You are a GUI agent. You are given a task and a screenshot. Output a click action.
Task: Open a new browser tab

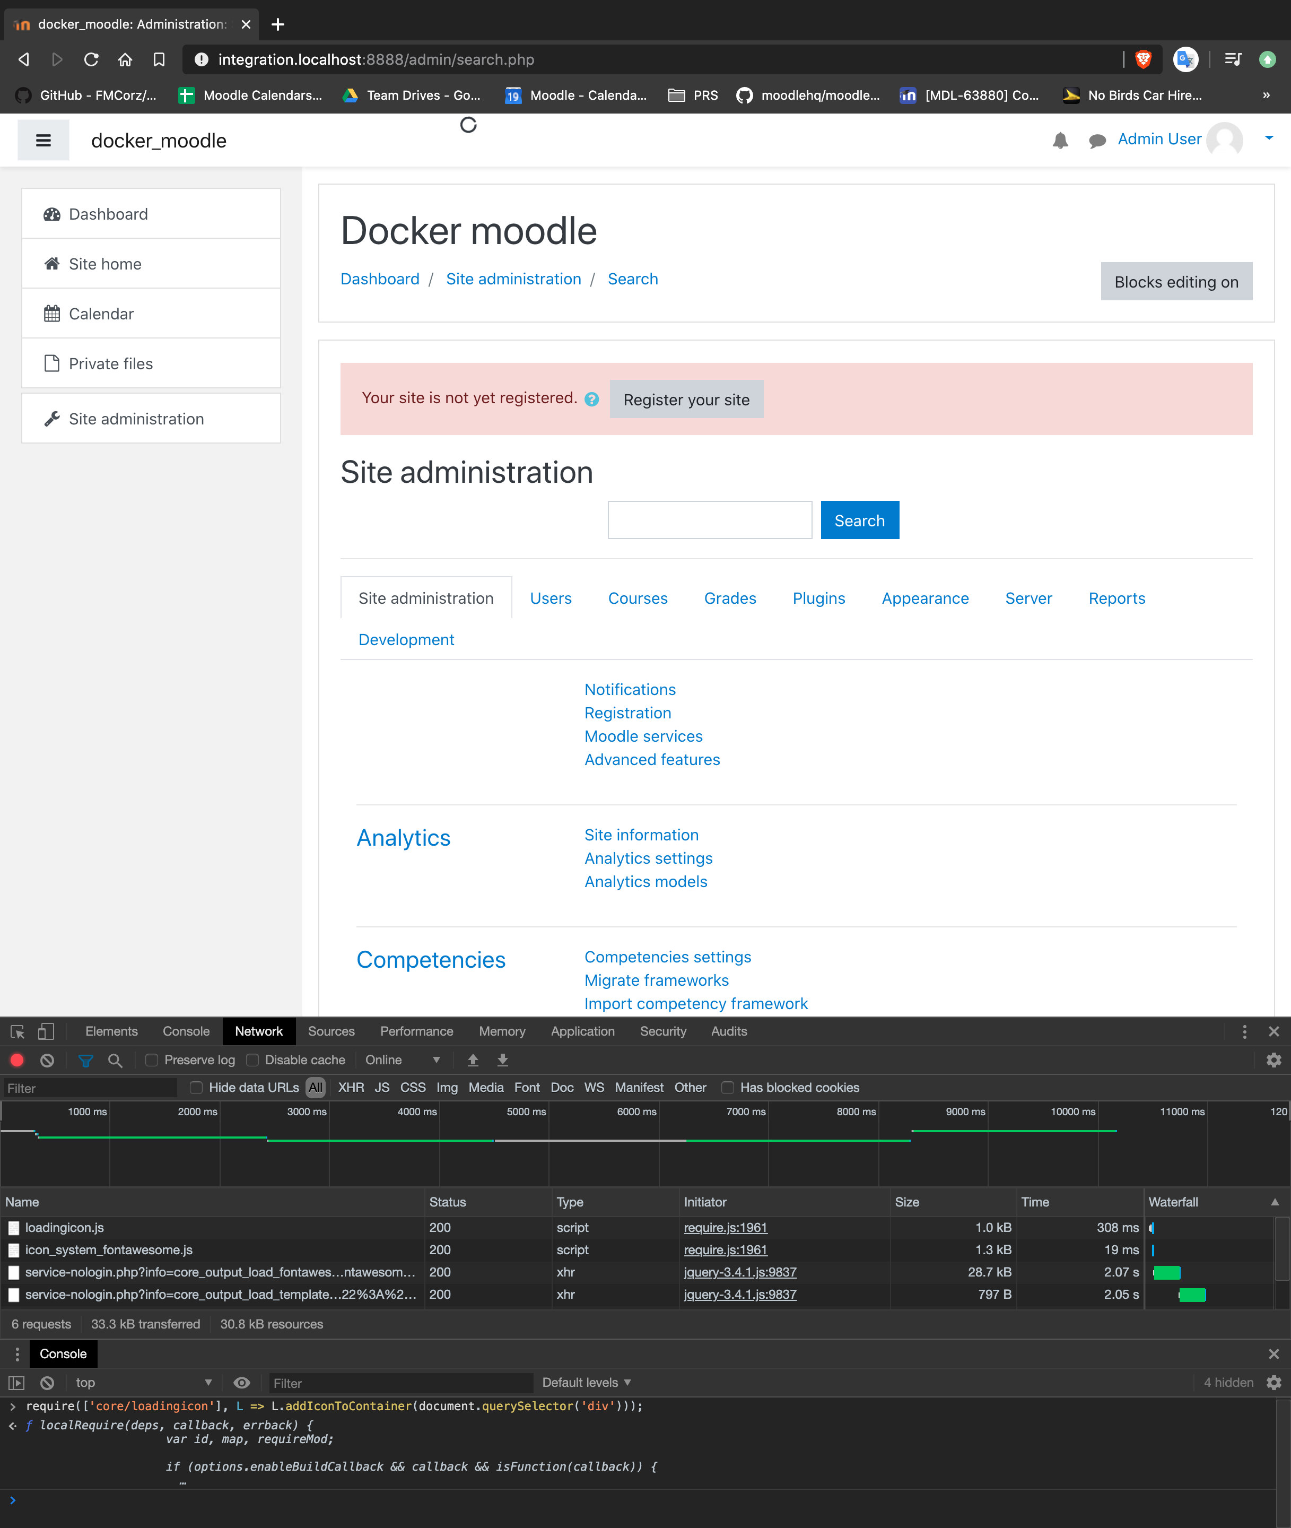pyautogui.click(x=277, y=25)
